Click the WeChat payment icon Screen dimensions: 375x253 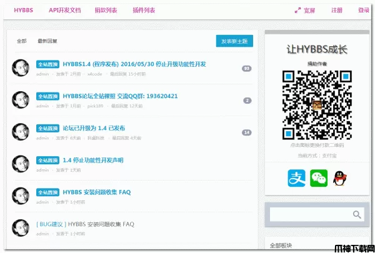(x=319, y=178)
